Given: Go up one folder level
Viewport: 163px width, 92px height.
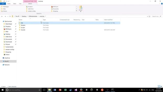Looking at the screenshot, I should (x=10, y=16).
